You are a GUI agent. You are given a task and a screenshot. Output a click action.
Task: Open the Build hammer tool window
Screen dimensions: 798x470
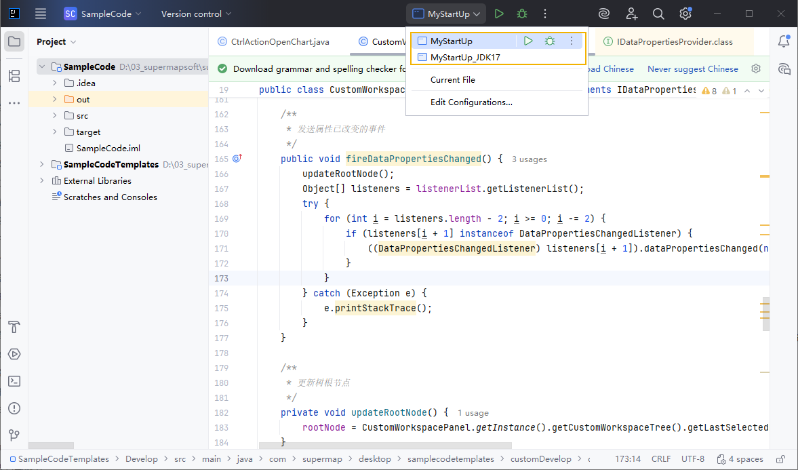pyautogui.click(x=14, y=327)
